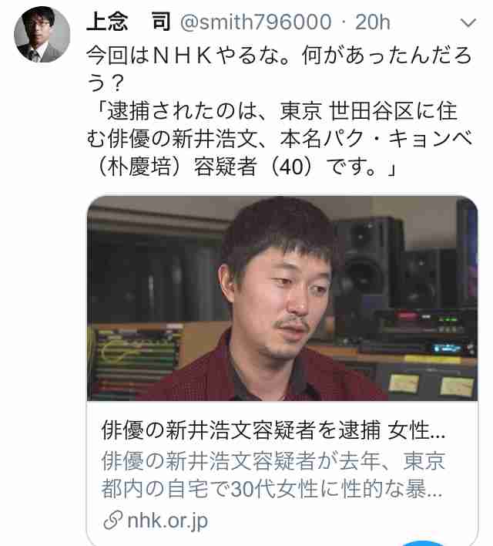The height and width of the screenshot is (546, 493).
Task: Click the text 容疑者 (40) in tweet
Action: (x=257, y=167)
